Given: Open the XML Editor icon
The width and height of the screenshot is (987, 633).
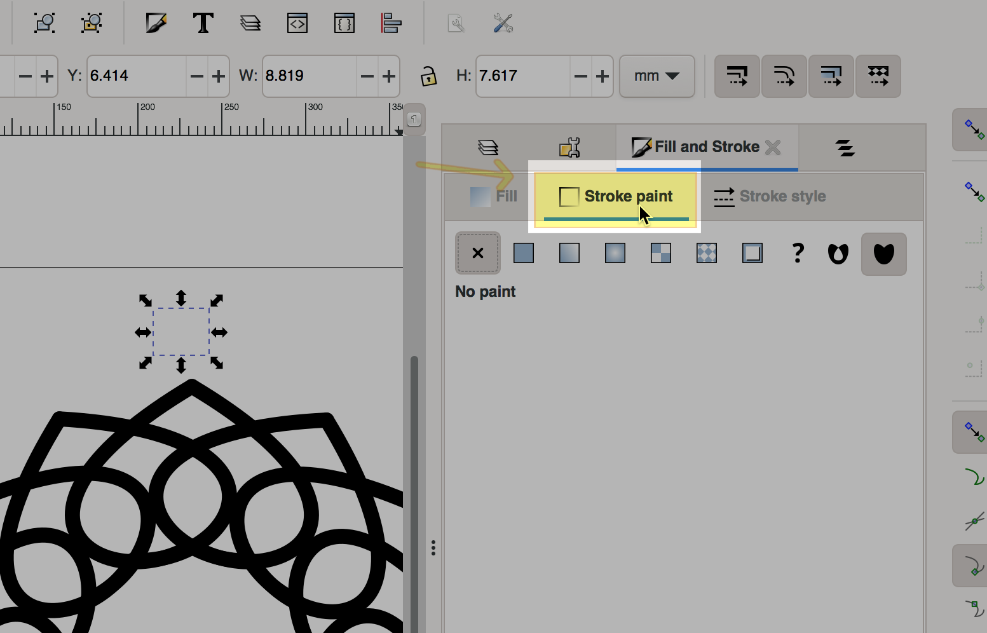Looking at the screenshot, I should 297,24.
